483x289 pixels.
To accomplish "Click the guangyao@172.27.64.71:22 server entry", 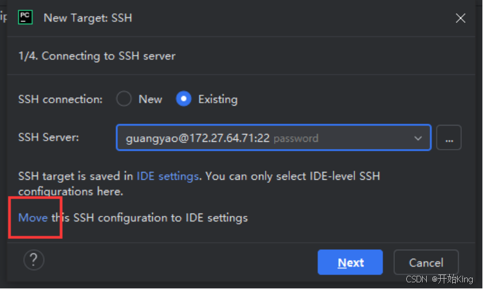I will click(273, 138).
